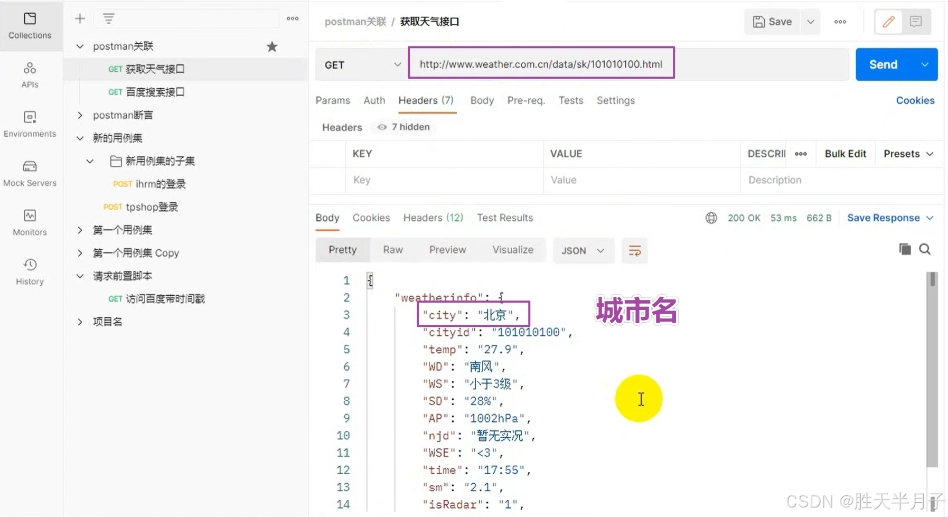Open the Collections sidebar panel

[30, 26]
